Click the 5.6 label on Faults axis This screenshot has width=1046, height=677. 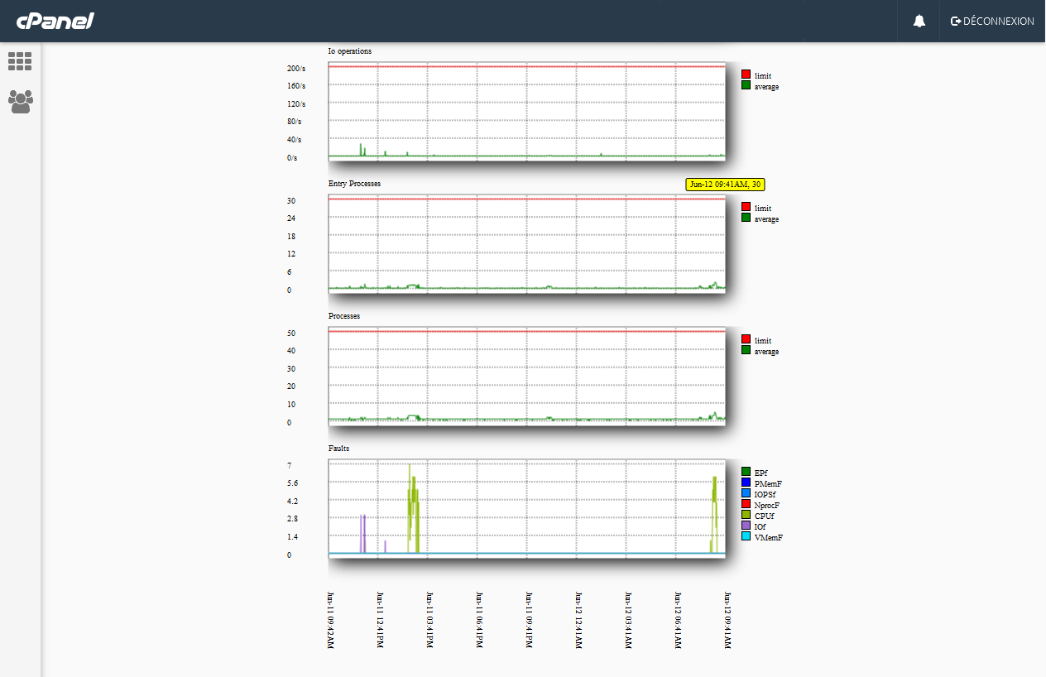293,483
